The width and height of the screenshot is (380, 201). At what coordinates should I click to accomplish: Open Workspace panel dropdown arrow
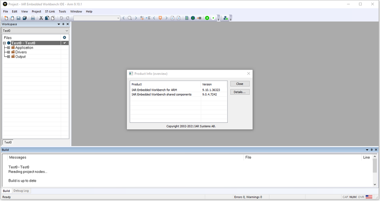[x=59, y=24]
